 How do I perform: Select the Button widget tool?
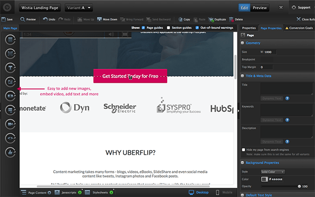coord(10,96)
